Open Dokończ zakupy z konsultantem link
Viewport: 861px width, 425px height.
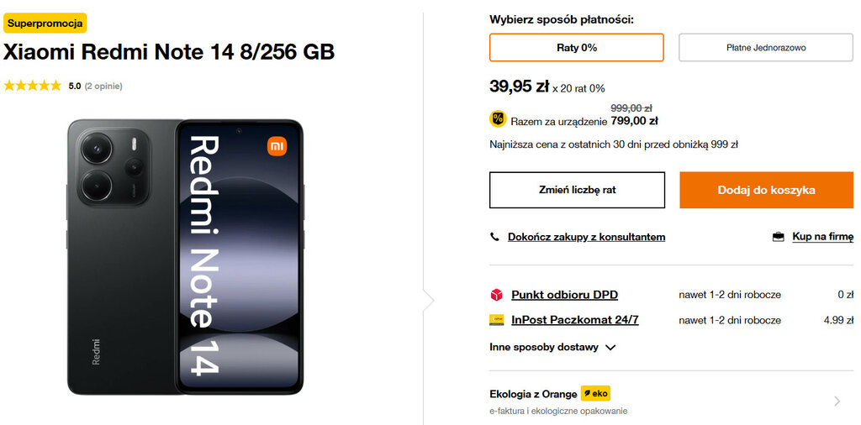pyautogui.click(x=586, y=237)
